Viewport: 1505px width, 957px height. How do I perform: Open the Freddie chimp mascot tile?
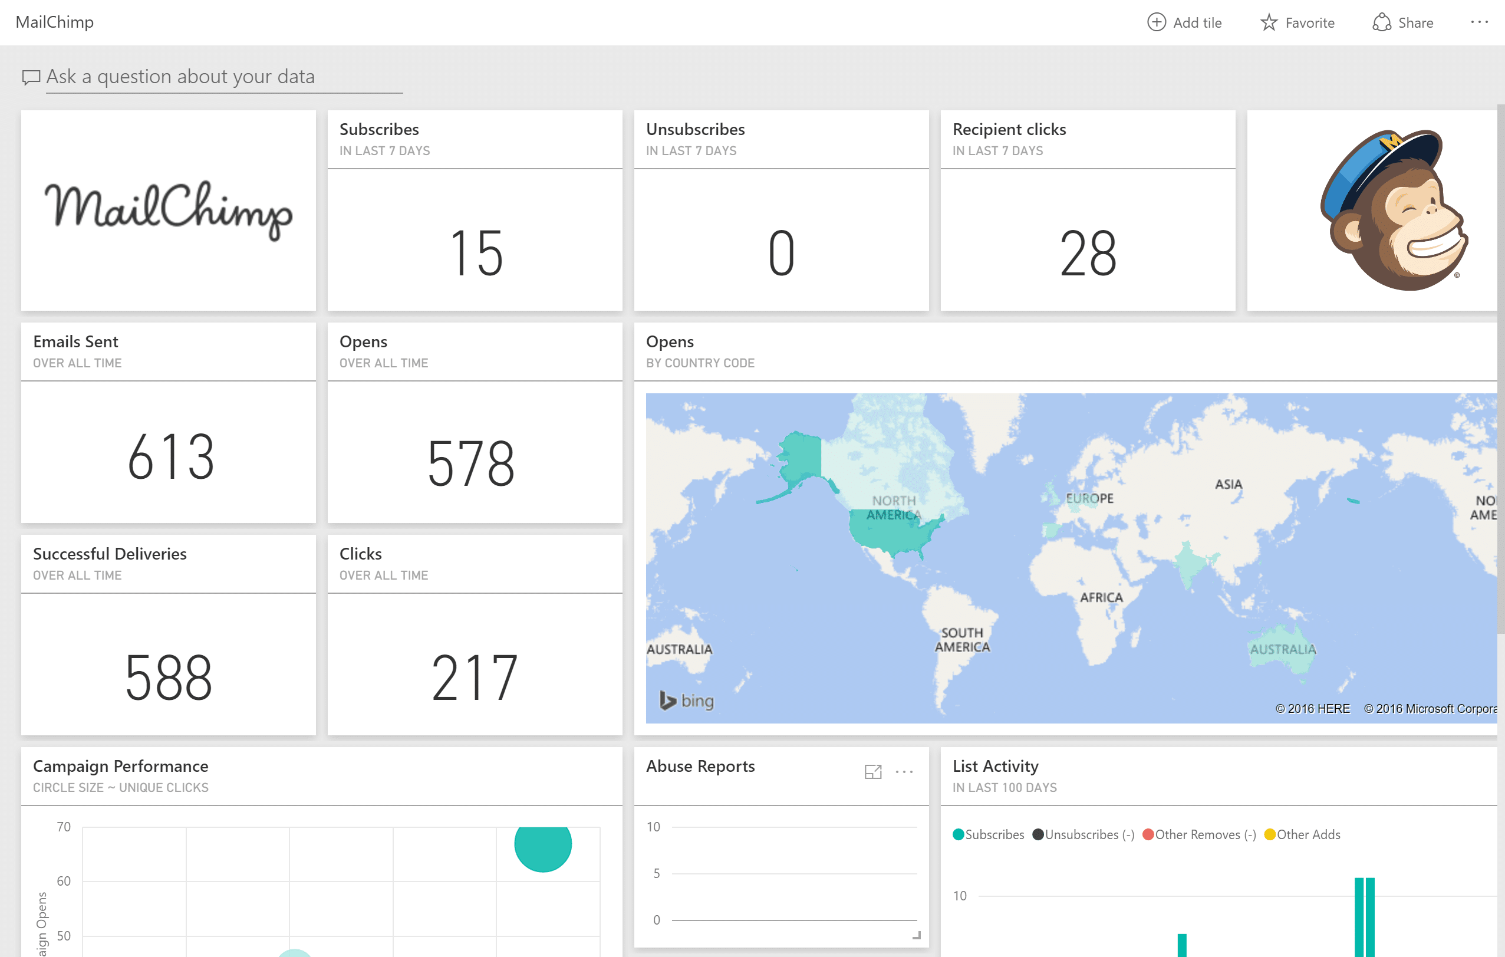[x=1372, y=211]
